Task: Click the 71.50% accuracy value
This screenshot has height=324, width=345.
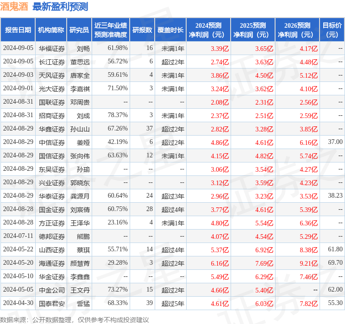Action: (118, 88)
